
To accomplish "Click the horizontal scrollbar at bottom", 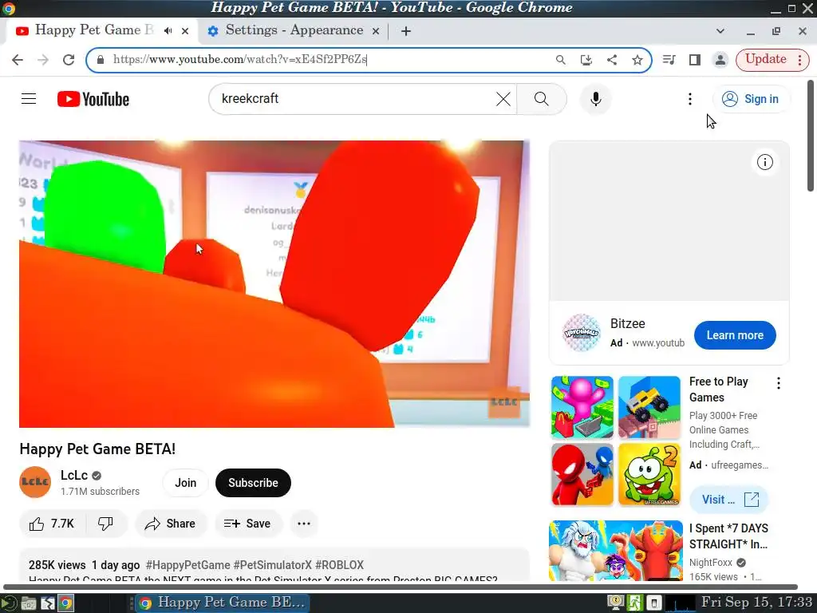I will pyautogui.click(x=401, y=587).
